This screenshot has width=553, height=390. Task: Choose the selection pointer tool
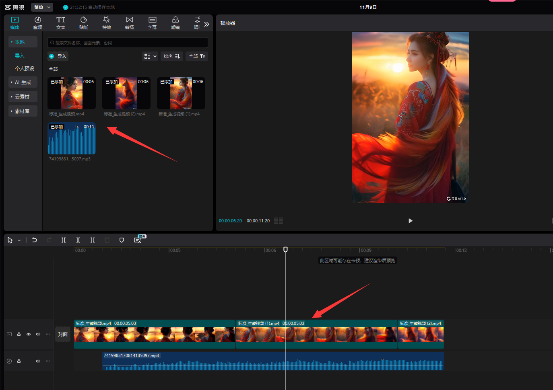coord(10,240)
